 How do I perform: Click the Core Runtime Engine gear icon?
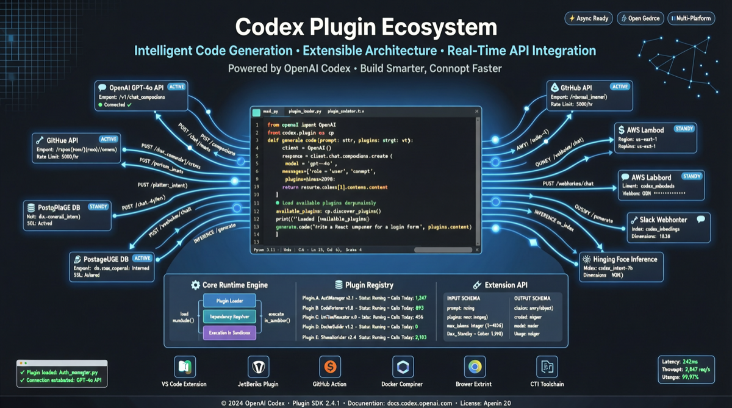[195, 285]
